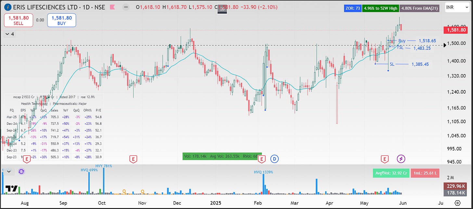Image resolution: width=473 pixels, height=209 pixels.
Task: Click the purple lightning bolt event icon
Action: 401,159
